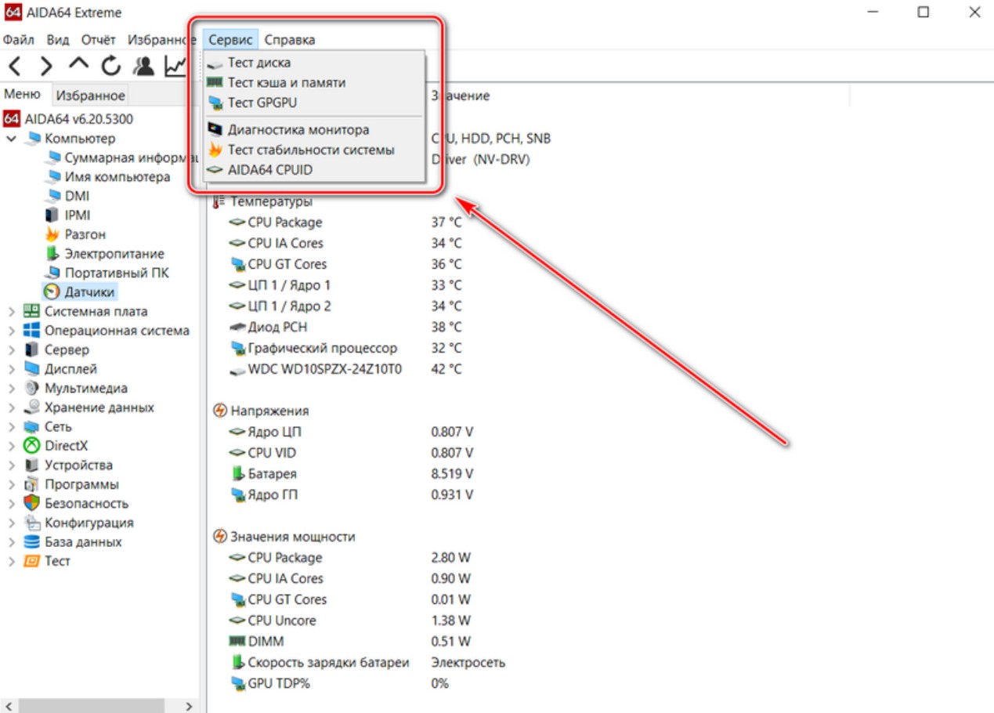Click the Батарея voltage row
Screen dimensions: 994x713
click(x=352, y=474)
